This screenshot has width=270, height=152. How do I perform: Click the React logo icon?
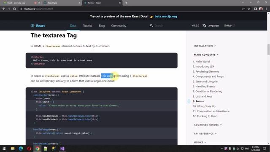tap(32, 25)
